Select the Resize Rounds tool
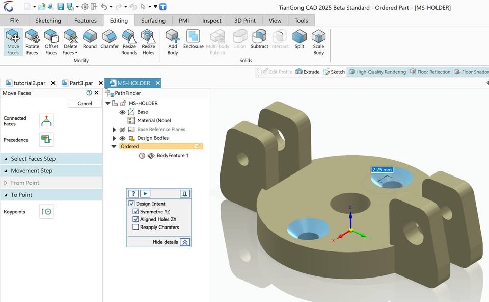 coord(129,42)
